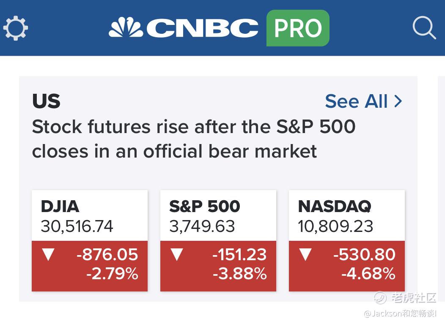Open the stock futures headline article
The image size is (445, 324).
pyautogui.click(x=194, y=139)
